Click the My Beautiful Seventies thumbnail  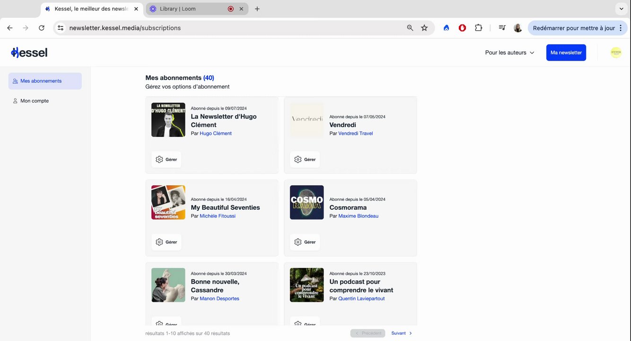[x=168, y=202]
